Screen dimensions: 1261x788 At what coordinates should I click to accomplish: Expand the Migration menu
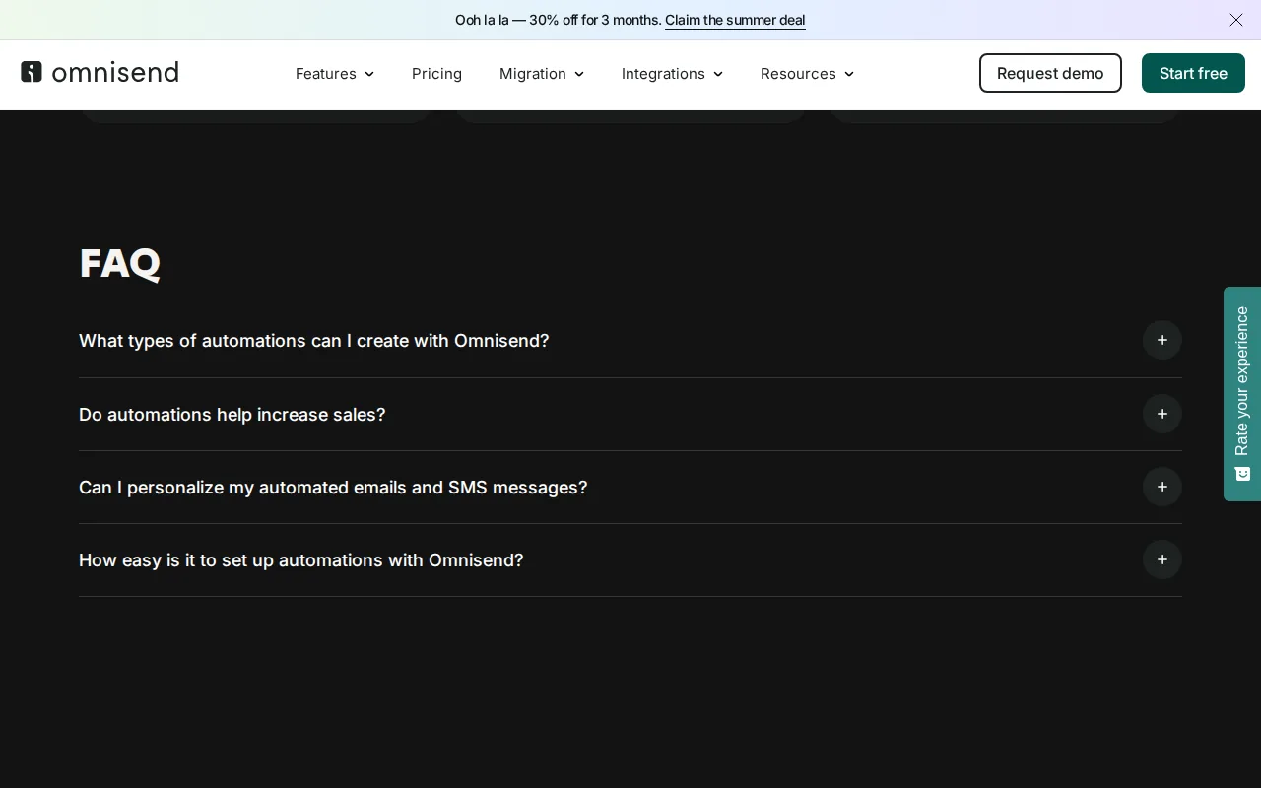point(542,74)
